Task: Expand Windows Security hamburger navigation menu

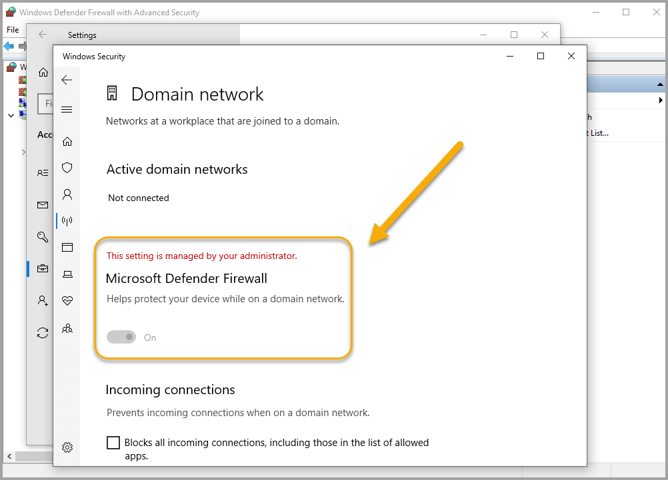Action: (x=67, y=110)
